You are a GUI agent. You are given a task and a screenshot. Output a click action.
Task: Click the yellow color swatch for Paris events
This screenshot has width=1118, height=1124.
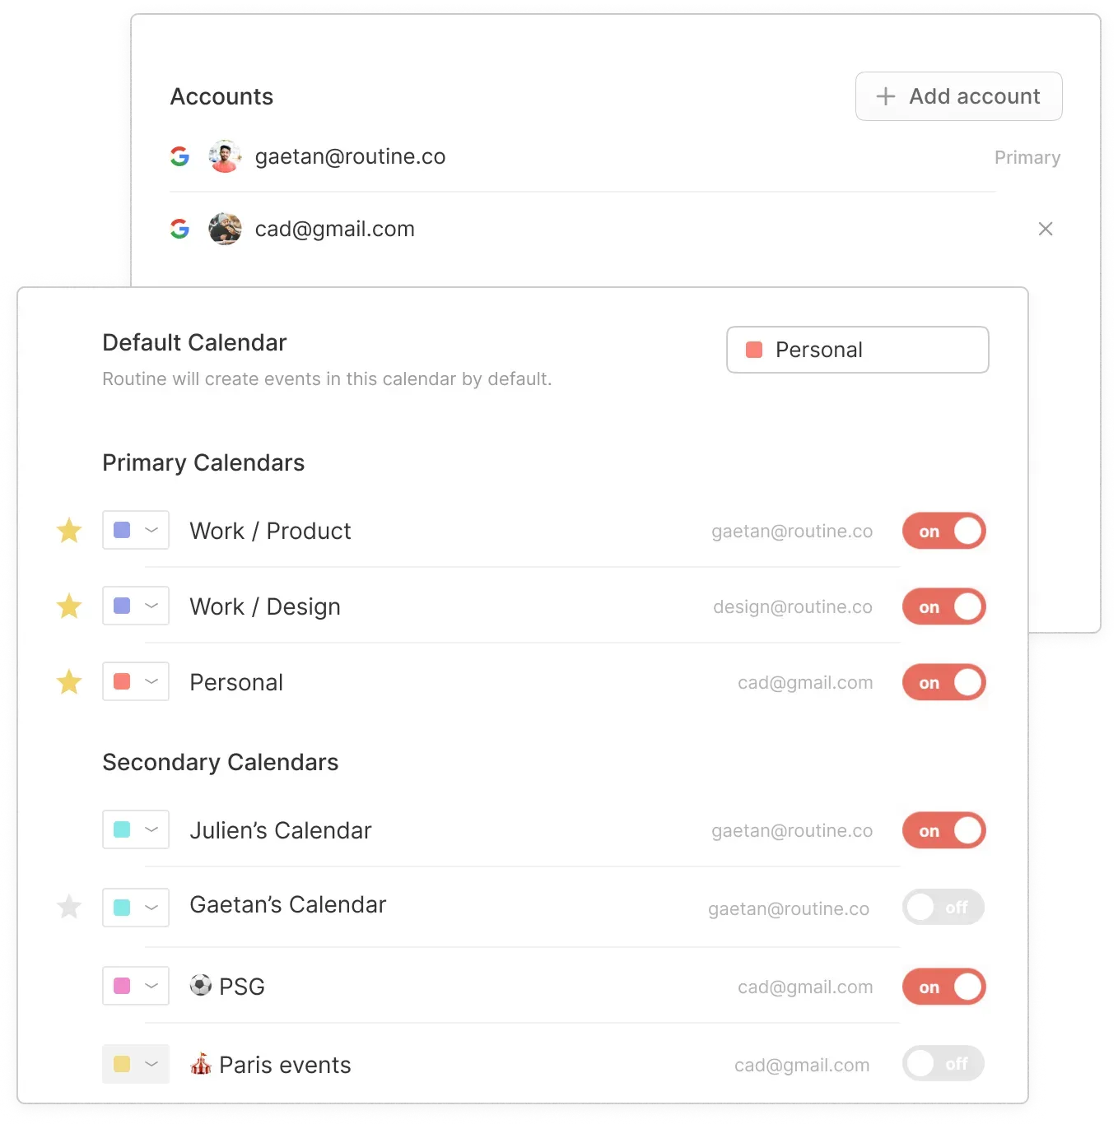click(x=122, y=1064)
